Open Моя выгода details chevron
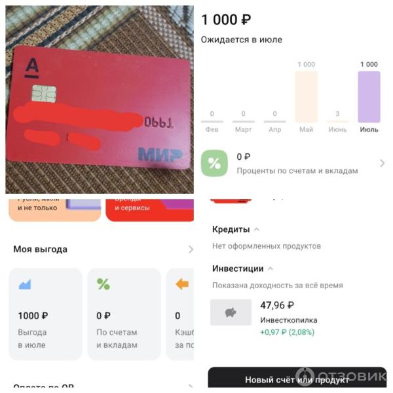The image size is (393, 393). (191, 250)
